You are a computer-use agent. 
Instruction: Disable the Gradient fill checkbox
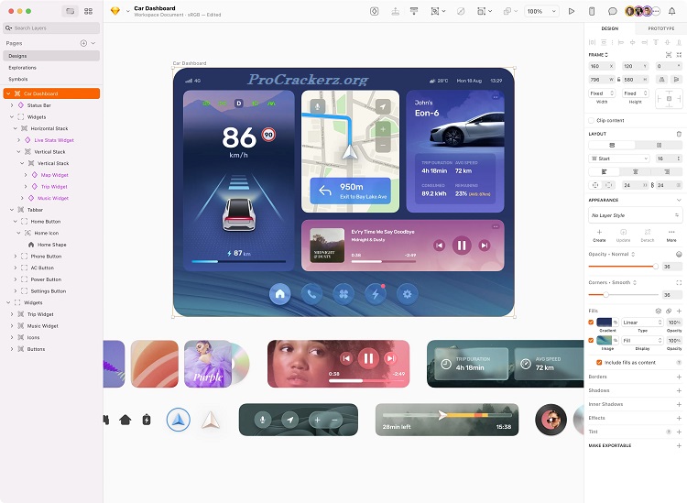(x=591, y=323)
